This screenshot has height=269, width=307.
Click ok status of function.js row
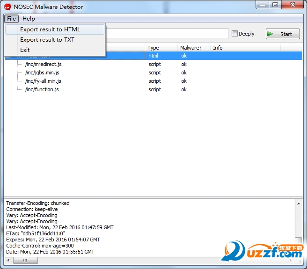click(184, 89)
